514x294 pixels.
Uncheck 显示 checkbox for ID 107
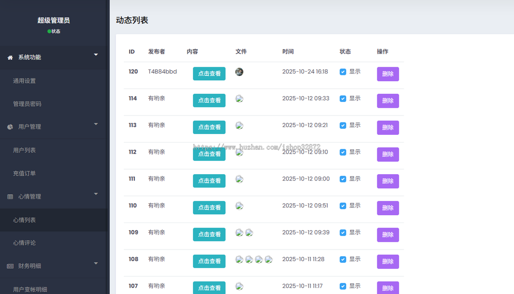[343, 286]
